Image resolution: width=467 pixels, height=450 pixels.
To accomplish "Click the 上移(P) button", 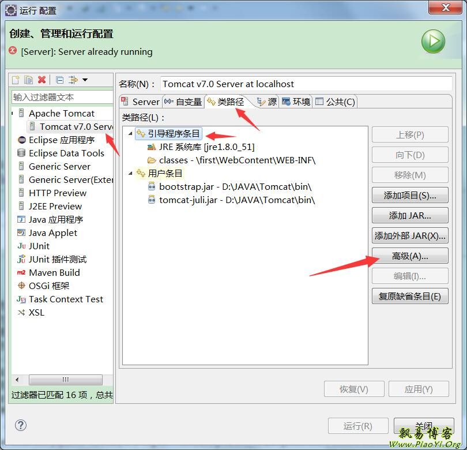I will 410,134.
